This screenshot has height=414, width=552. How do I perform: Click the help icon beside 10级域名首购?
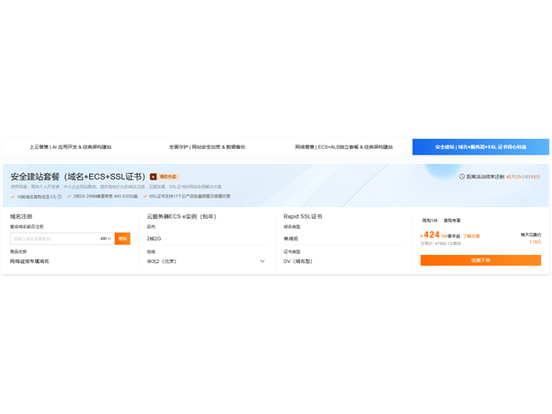point(60,196)
